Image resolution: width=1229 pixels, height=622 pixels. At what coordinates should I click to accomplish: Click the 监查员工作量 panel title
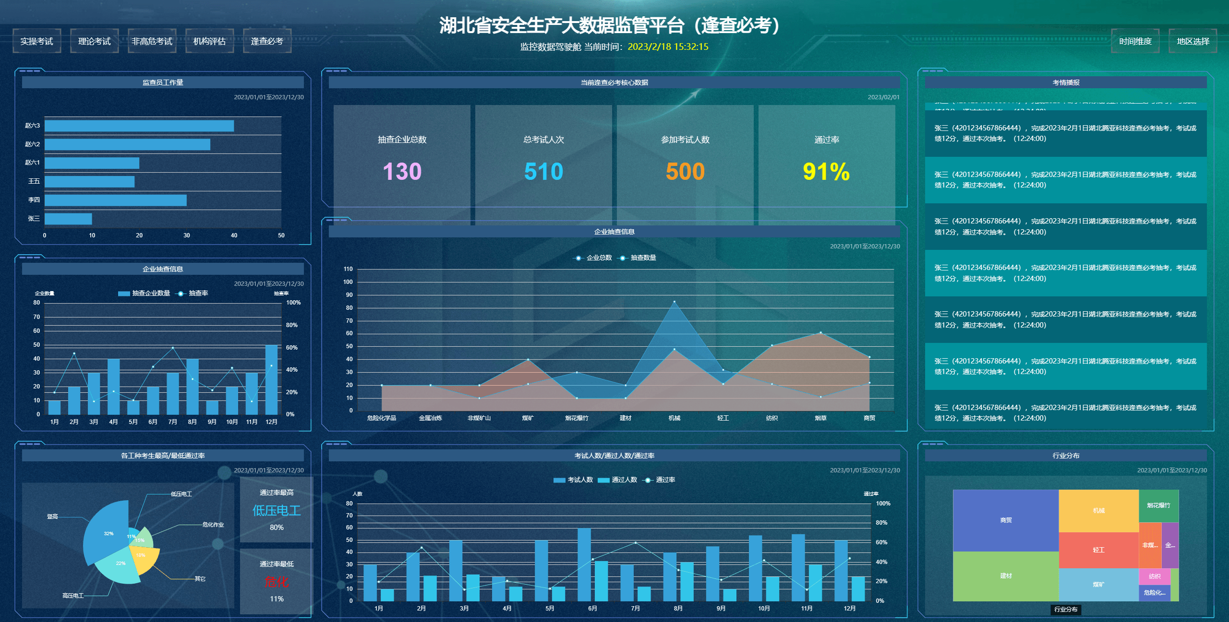tap(163, 82)
